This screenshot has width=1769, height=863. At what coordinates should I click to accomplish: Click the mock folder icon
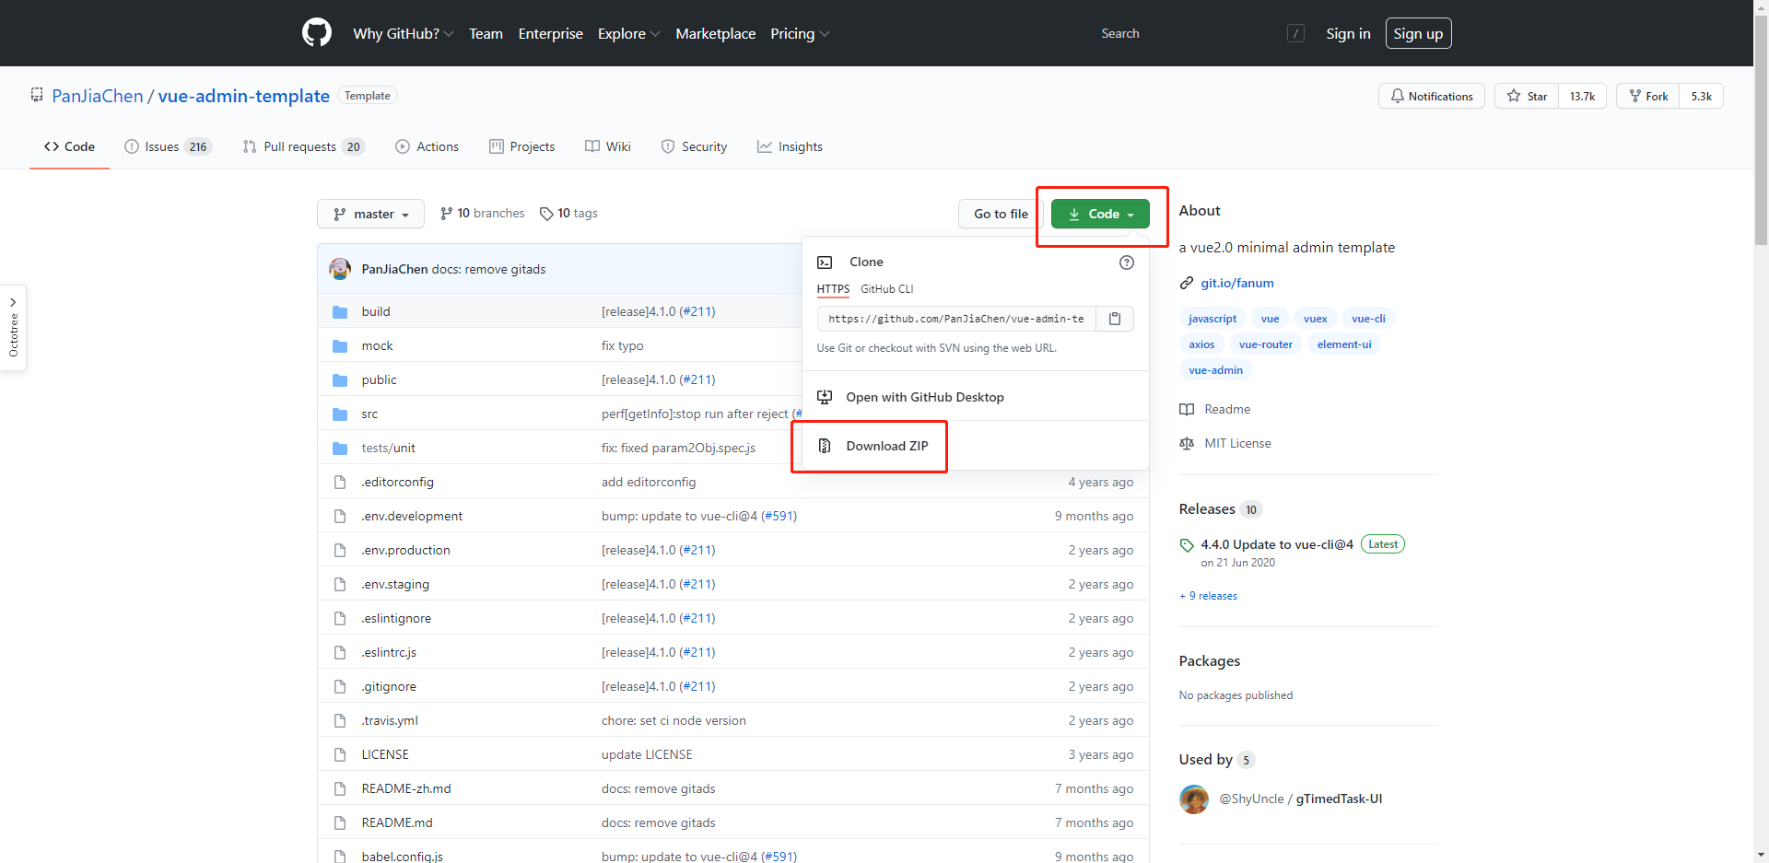(340, 346)
